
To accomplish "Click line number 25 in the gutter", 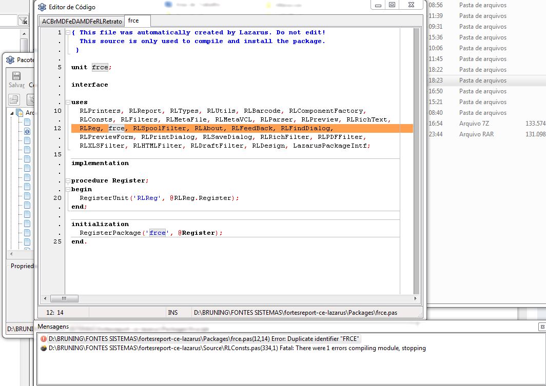I will click(x=57, y=241).
